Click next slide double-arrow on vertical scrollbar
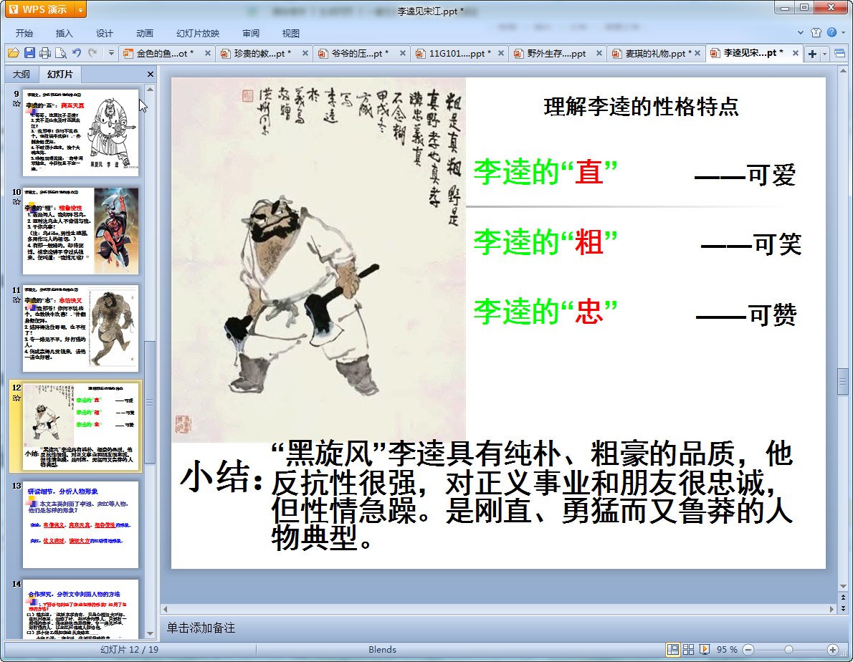The image size is (853, 662). coord(843,608)
